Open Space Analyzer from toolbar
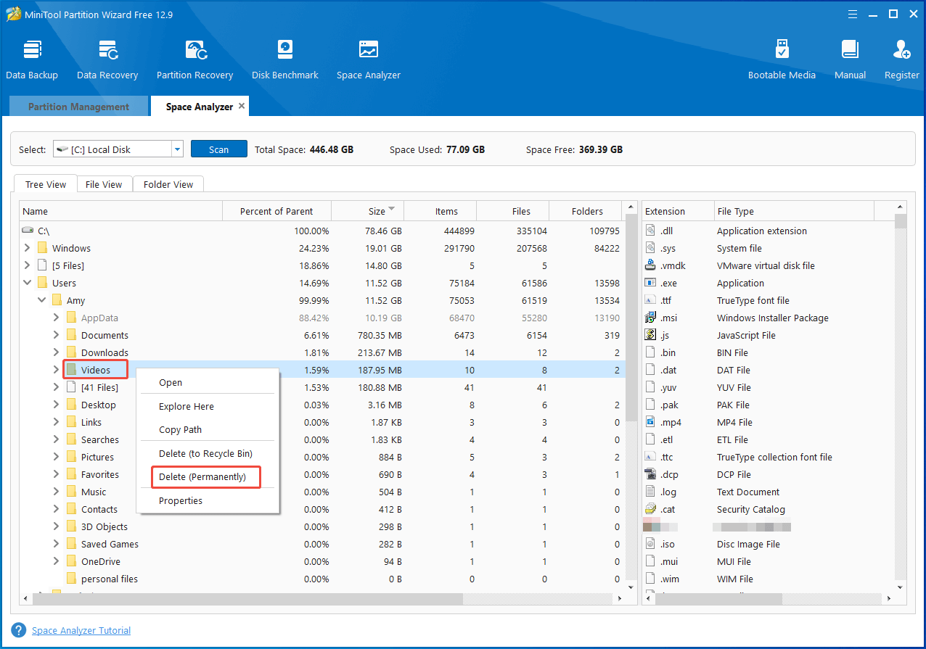926x649 pixels. 369,59
